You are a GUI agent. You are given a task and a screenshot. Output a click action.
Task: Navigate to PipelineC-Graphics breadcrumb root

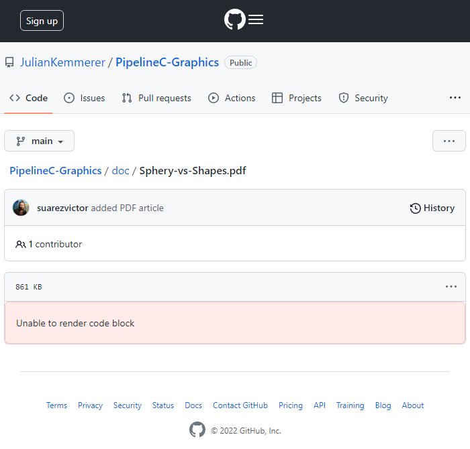(x=56, y=171)
